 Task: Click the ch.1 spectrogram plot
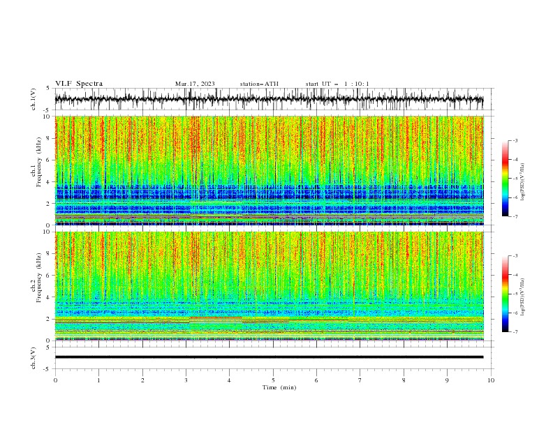click(270, 170)
